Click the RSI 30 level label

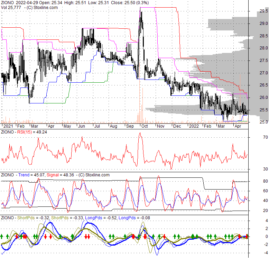click(x=266, y=169)
